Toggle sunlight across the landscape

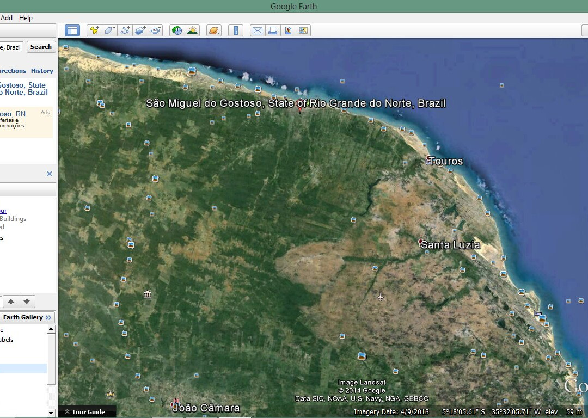tap(193, 30)
